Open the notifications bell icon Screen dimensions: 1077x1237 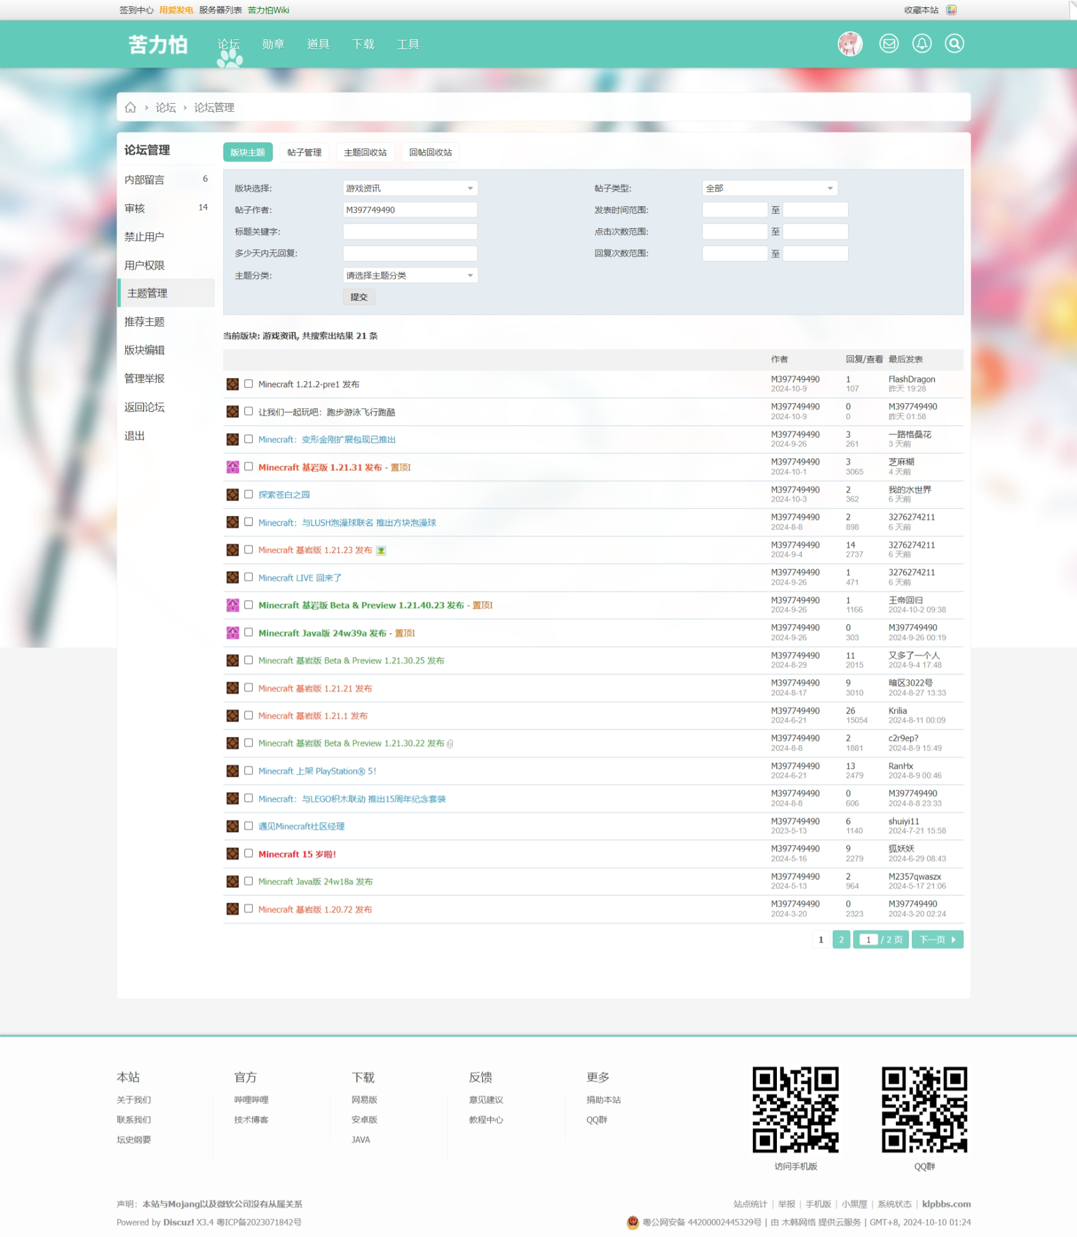tap(922, 44)
